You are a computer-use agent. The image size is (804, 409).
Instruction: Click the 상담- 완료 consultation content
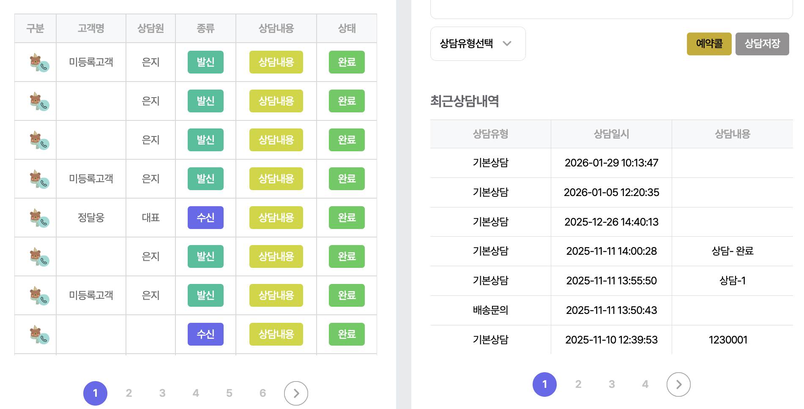[732, 251]
